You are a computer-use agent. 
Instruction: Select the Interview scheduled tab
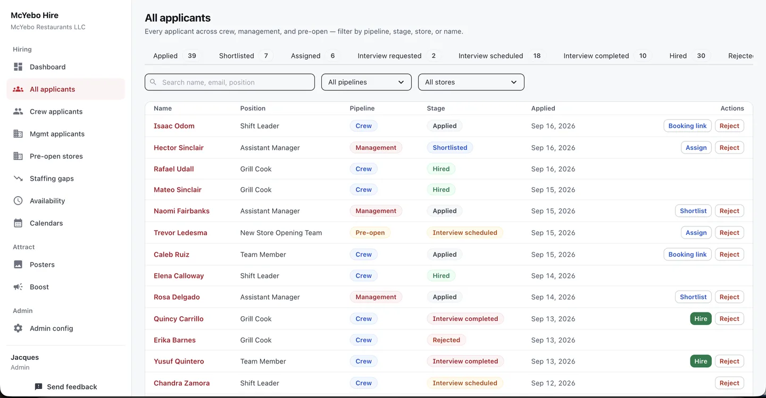coord(502,56)
